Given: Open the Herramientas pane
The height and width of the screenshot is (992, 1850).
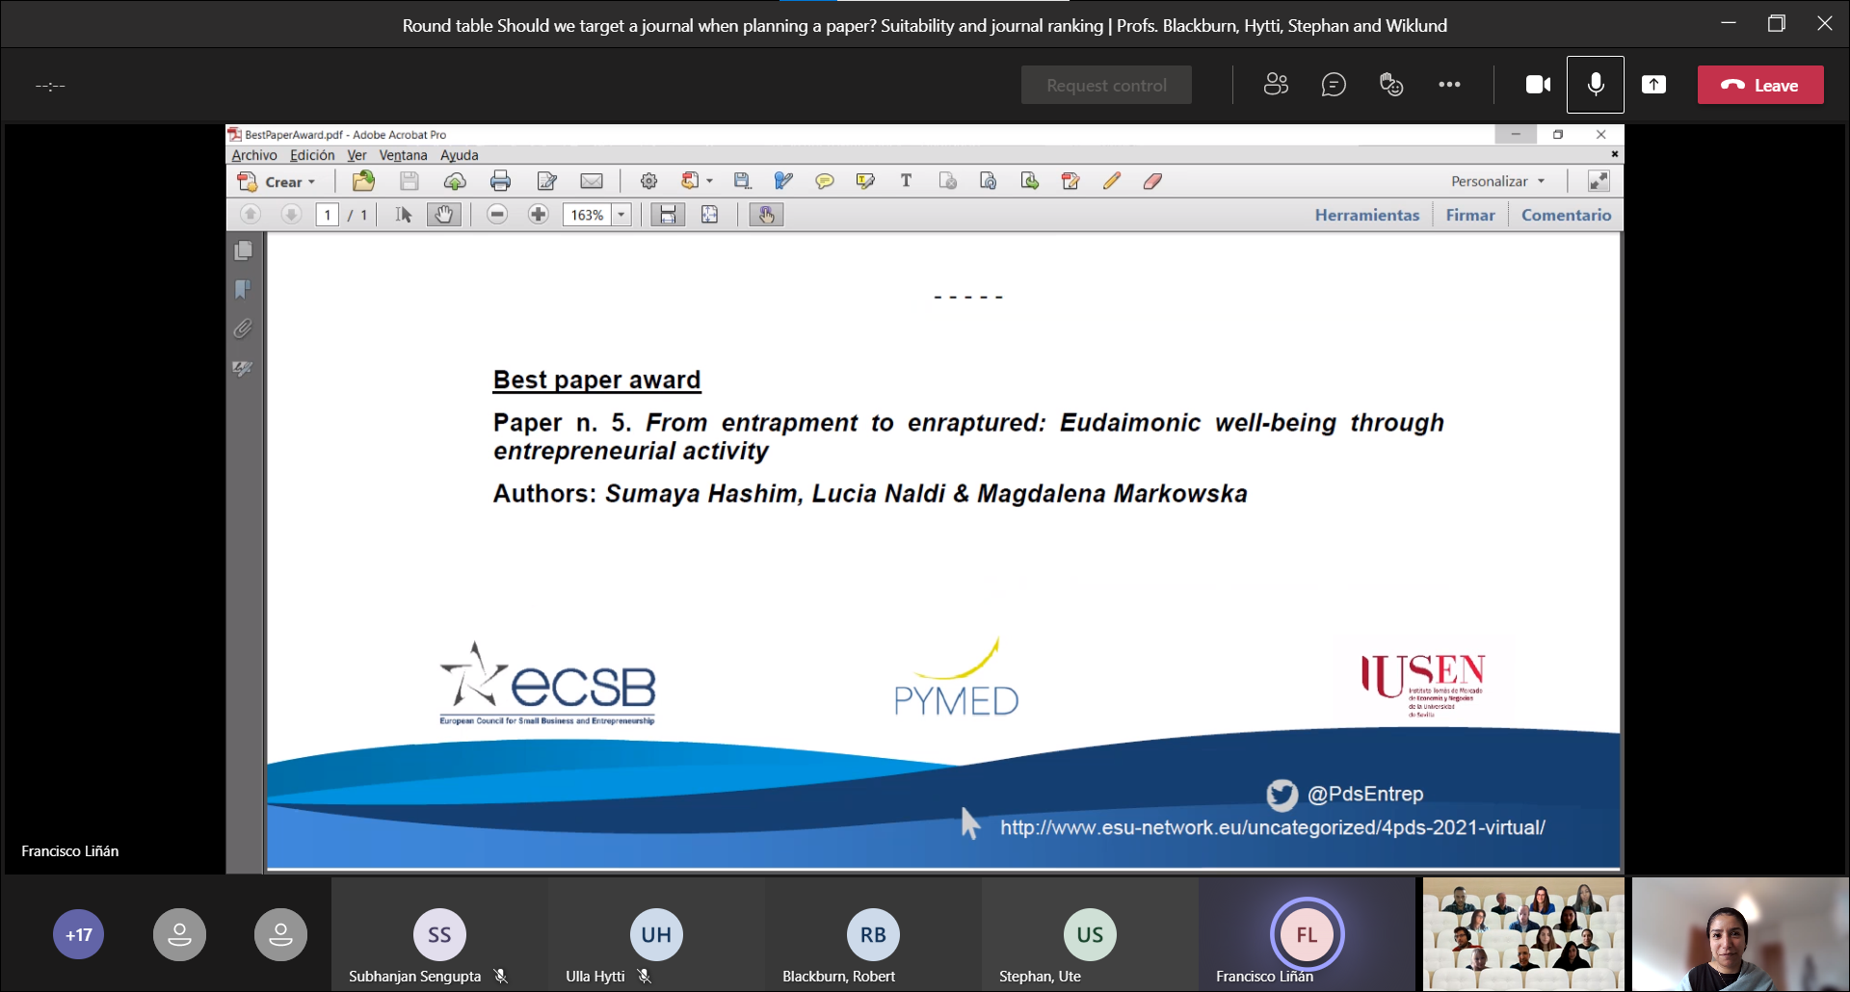Looking at the screenshot, I should (x=1366, y=215).
